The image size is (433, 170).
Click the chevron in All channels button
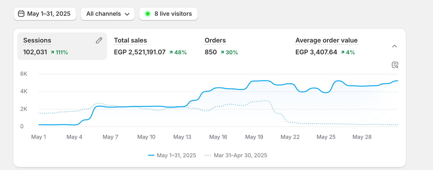click(127, 14)
